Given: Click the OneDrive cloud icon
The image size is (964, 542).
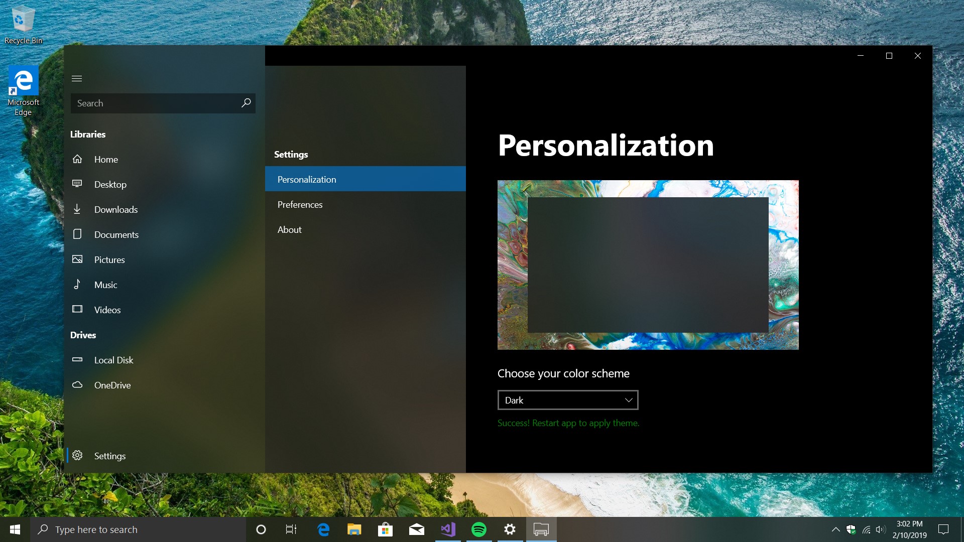Looking at the screenshot, I should 77,385.
